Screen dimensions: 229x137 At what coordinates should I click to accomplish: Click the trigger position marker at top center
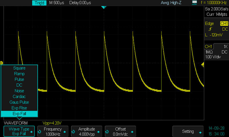point(104,7)
